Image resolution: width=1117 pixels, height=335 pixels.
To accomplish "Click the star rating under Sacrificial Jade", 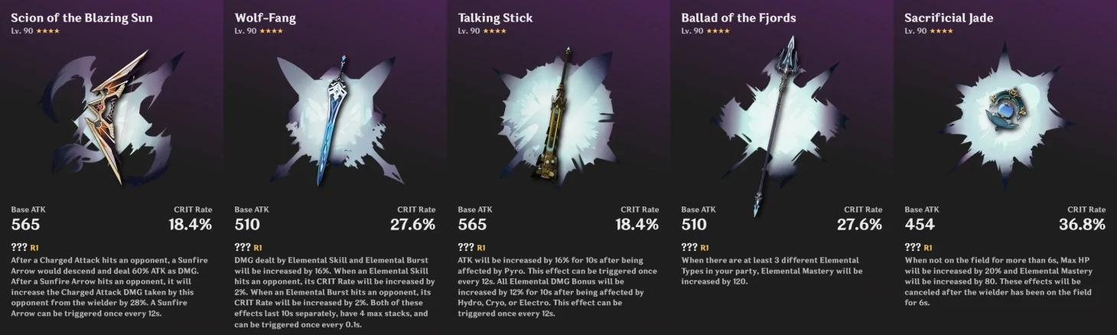I will pyautogui.click(x=940, y=31).
